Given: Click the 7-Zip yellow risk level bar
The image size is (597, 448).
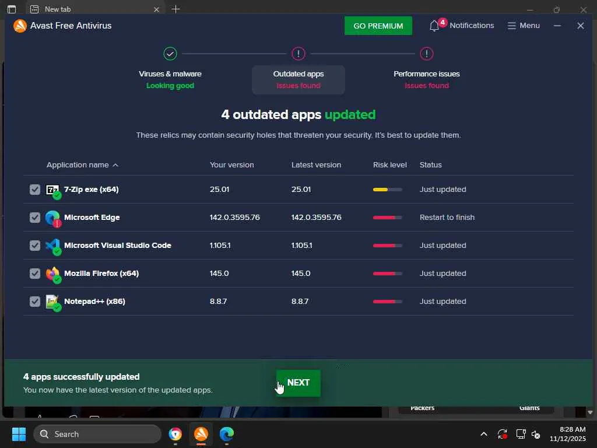Looking at the screenshot, I should [x=387, y=190].
